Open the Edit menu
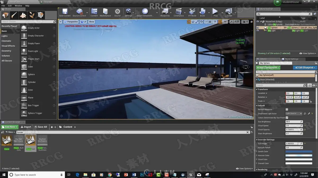The height and width of the screenshot is (178, 318). pos(10,6)
